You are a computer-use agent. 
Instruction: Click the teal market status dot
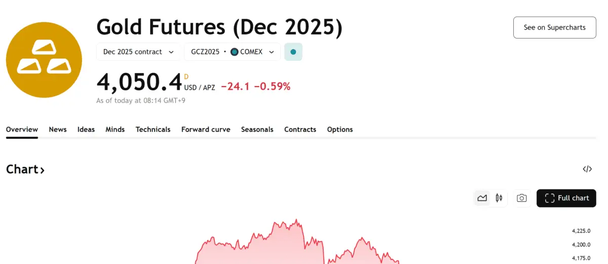pos(293,52)
